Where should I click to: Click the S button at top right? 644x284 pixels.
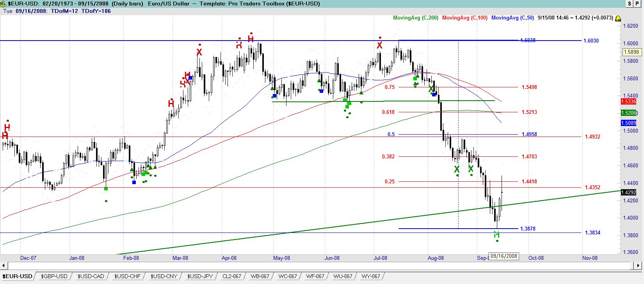pos(630,4)
